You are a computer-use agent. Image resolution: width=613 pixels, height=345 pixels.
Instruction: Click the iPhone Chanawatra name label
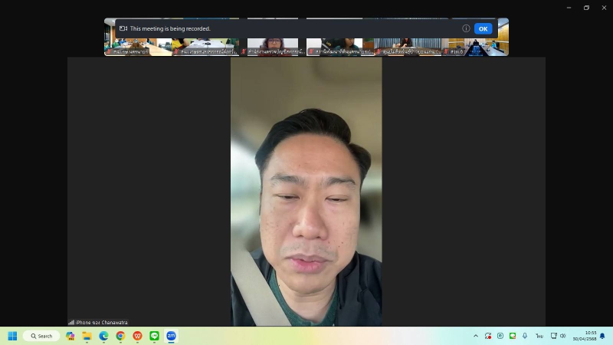[x=101, y=322]
